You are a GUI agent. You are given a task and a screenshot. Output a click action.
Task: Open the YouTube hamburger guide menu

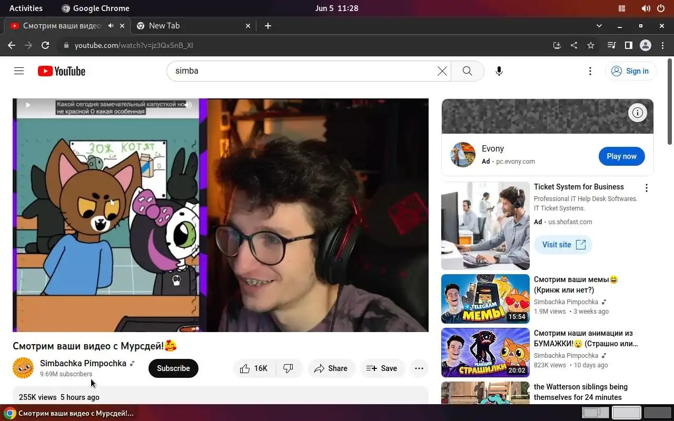(19, 71)
